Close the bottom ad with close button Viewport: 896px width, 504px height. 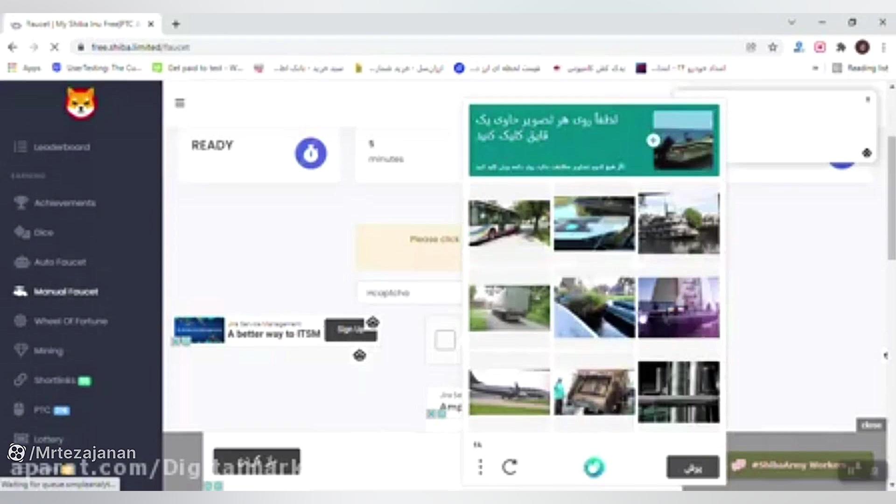coord(871,425)
